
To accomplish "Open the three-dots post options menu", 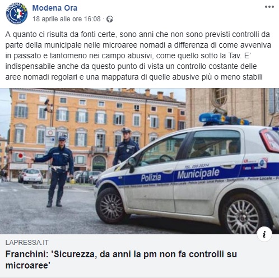I will coord(269,7).
